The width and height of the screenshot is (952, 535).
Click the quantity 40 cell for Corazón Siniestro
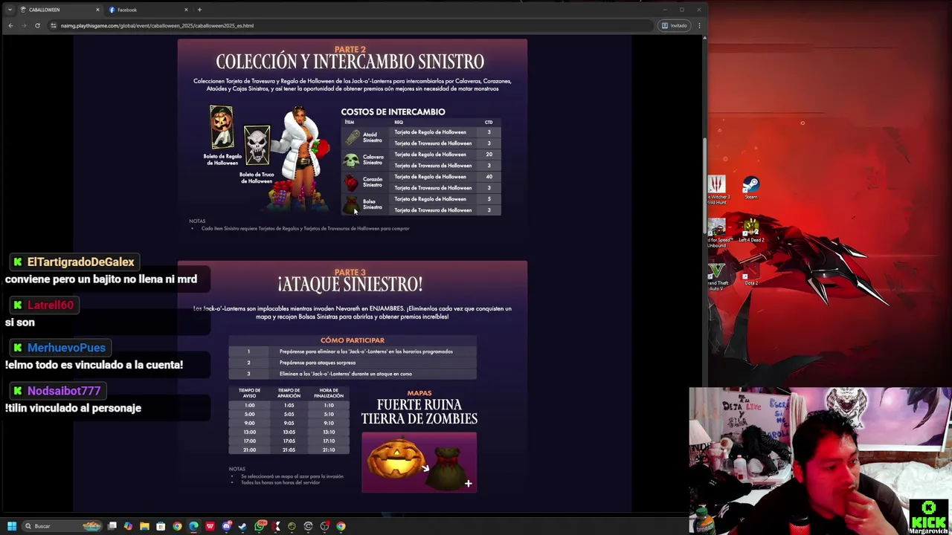[x=489, y=177]
